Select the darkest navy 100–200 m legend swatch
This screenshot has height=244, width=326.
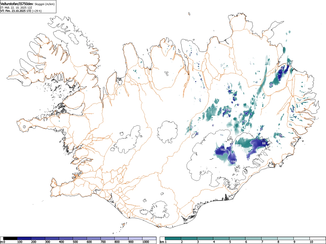click(24, 238)
